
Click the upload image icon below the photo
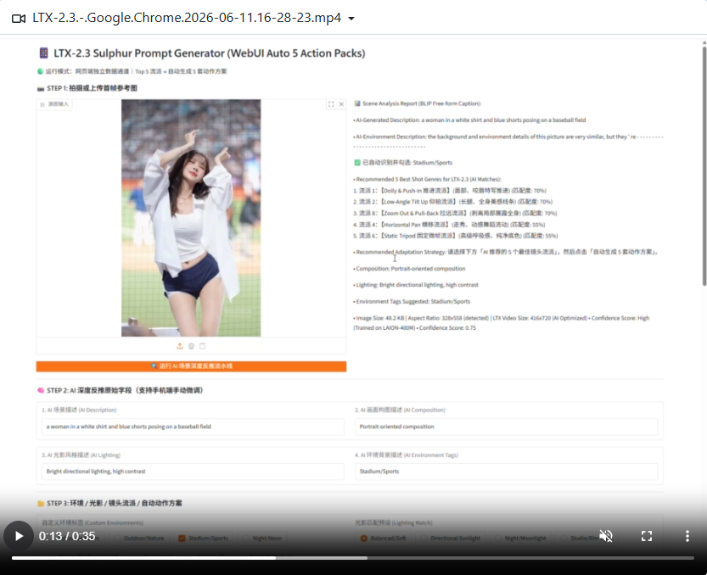coord(180,346)
